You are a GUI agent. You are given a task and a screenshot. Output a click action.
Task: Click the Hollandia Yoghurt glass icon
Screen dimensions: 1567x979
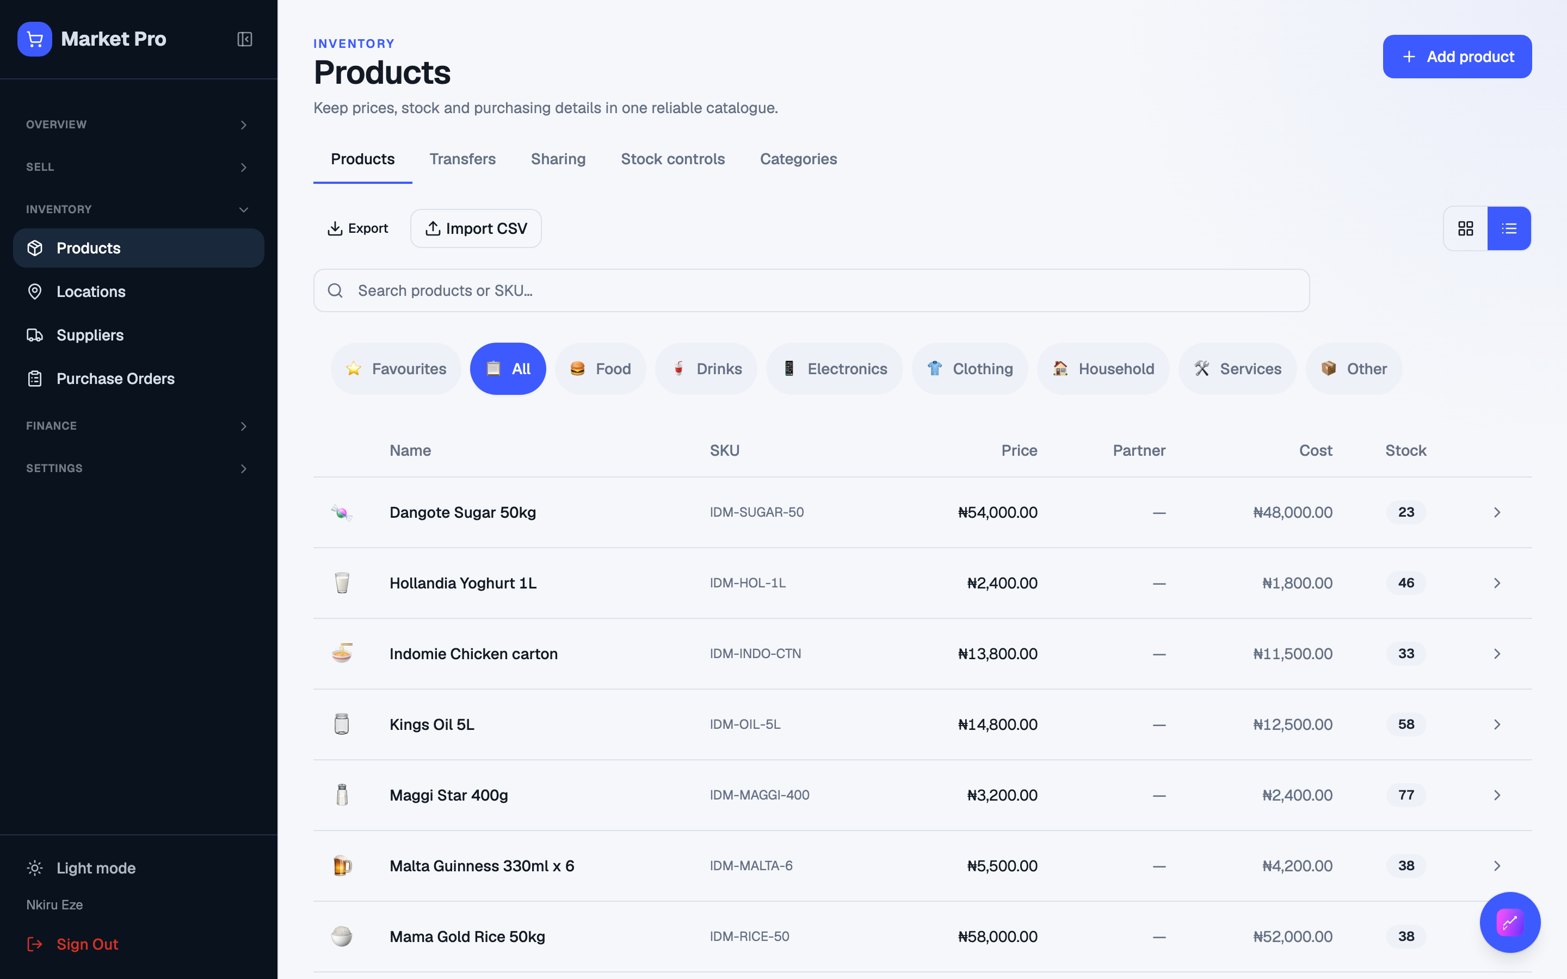click(342, 583)
